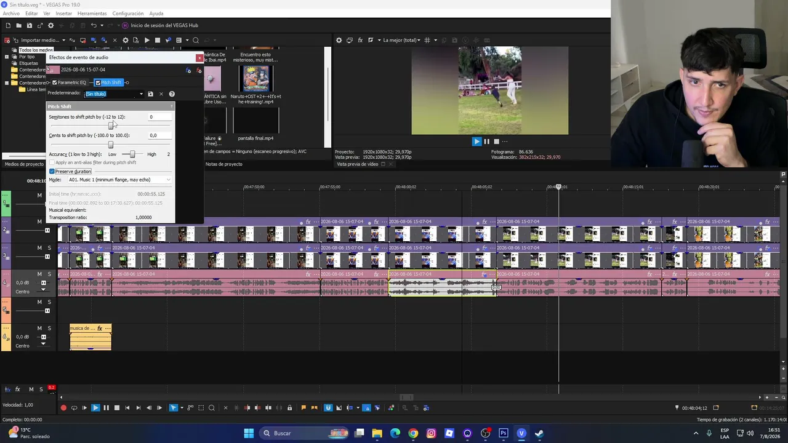Viewport: 788px width, 443px height.
Task: Jump to the start of the project
Action: (127, 407)
